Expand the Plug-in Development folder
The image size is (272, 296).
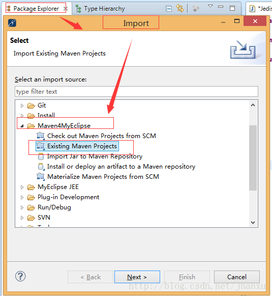(22, 197)
